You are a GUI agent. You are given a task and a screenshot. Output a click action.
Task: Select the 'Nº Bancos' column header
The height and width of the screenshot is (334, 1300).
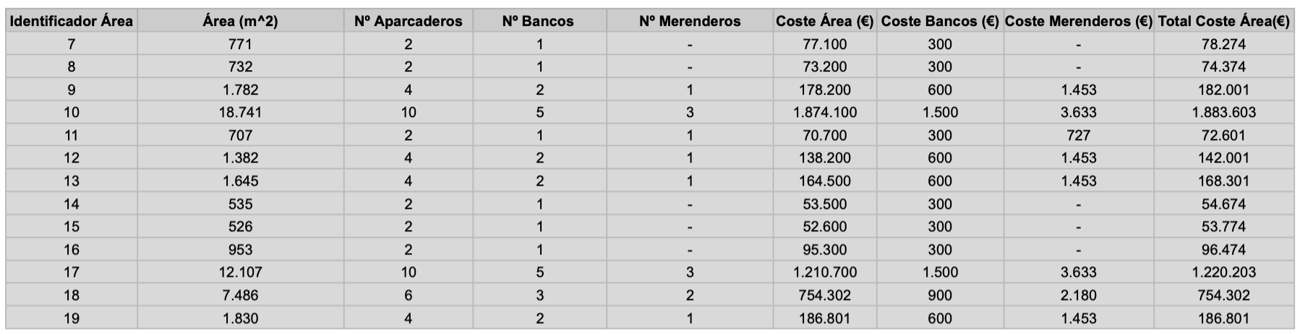point(538,21)
